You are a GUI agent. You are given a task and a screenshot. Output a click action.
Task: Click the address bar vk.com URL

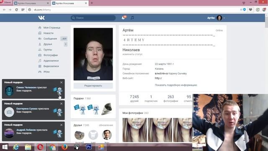pos(42,10)
